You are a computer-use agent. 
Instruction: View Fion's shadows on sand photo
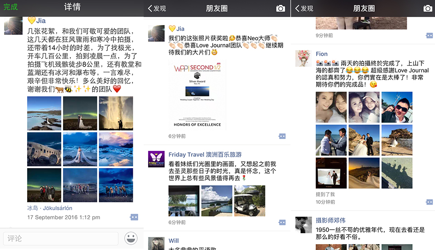tap(397, 173)
